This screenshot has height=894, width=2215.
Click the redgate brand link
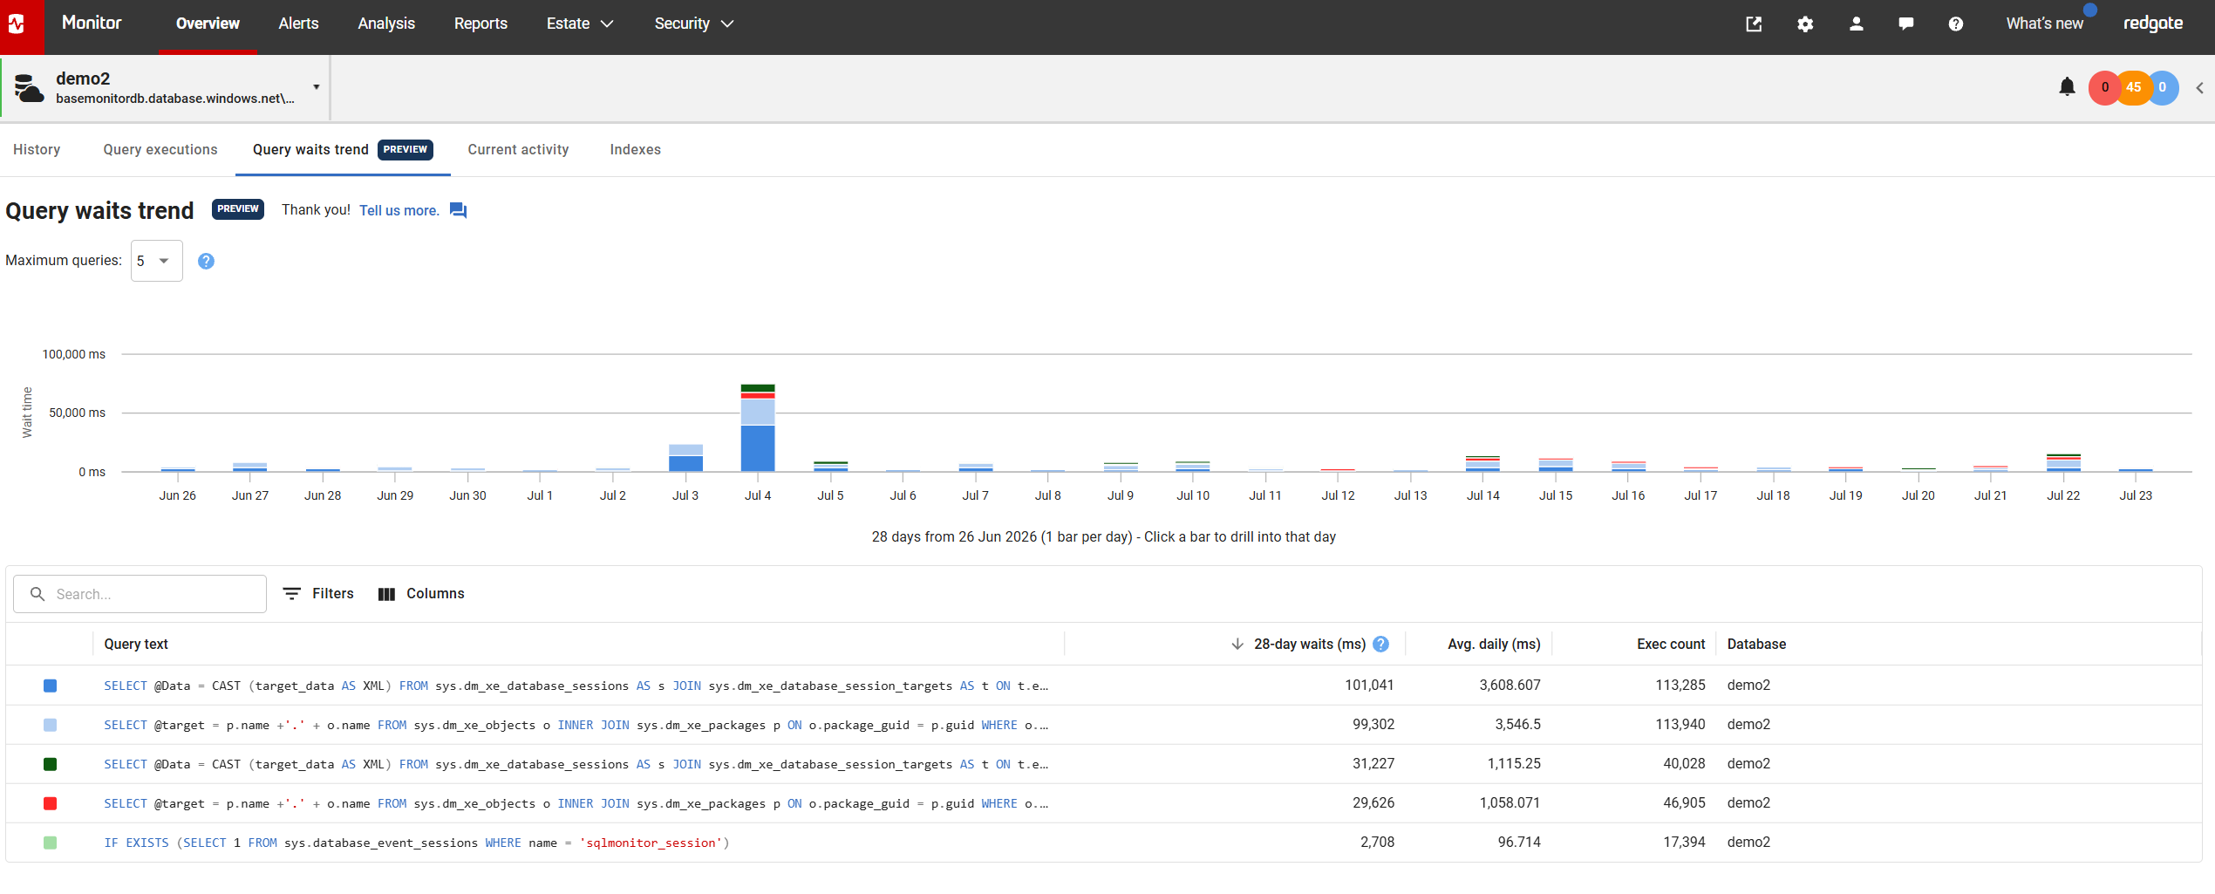coord(2153,24)
